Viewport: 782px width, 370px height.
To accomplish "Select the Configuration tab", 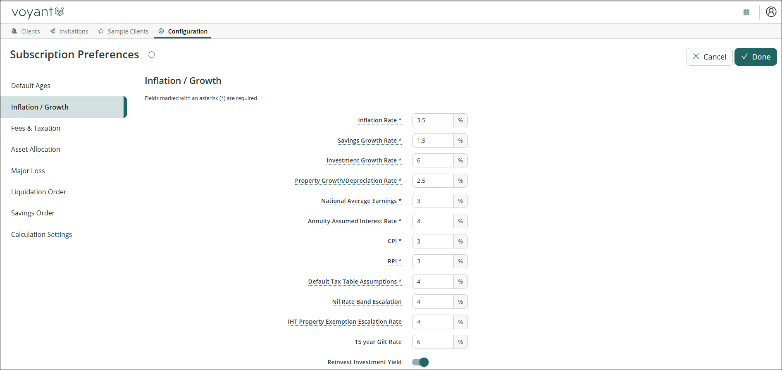I will (183, 31).
